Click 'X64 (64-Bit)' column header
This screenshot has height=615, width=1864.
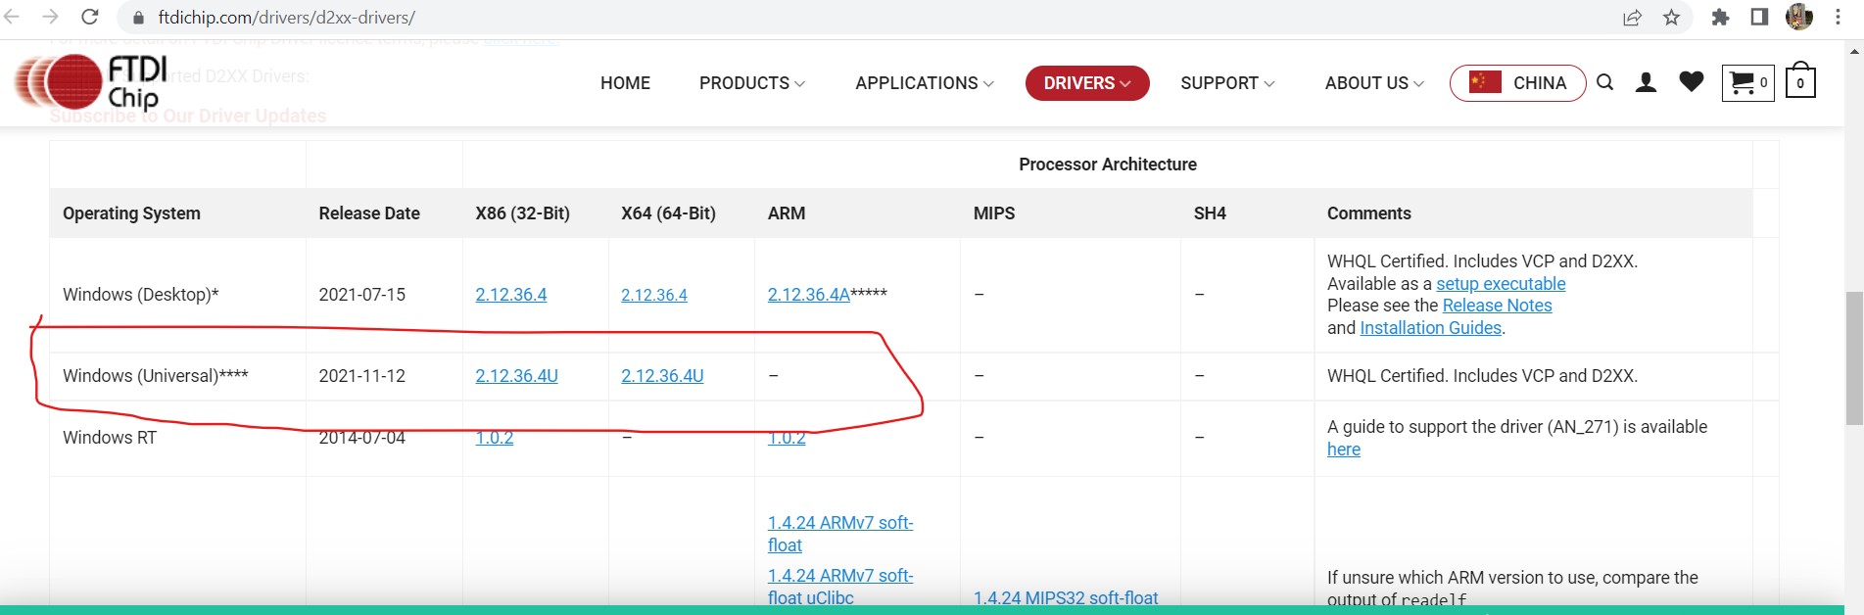click(668, 213)
